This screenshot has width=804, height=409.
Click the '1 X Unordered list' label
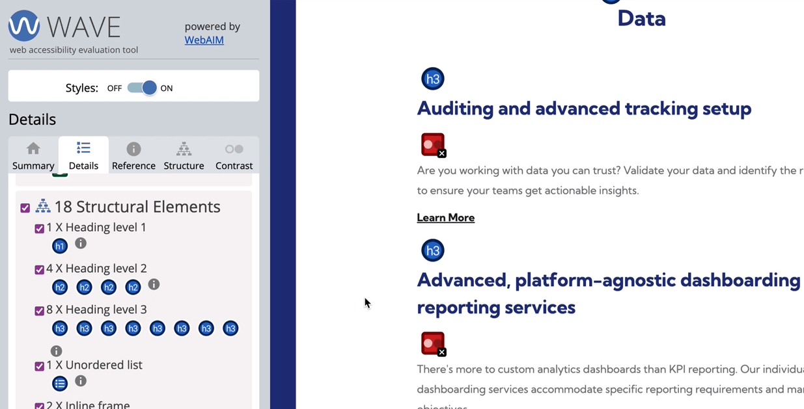click(94, 365)
